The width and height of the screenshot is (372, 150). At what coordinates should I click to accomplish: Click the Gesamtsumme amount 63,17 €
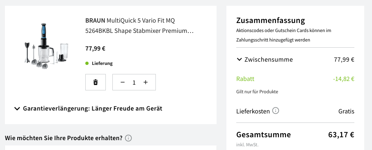pyautogui.click(x=341, y=135)
